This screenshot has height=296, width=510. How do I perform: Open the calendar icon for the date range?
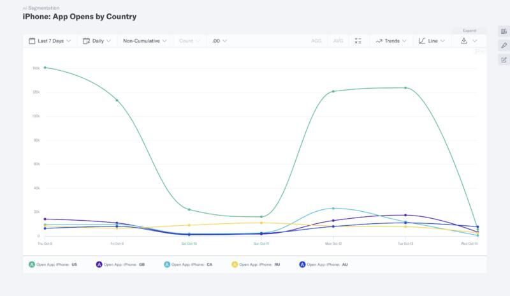point(32,41)
